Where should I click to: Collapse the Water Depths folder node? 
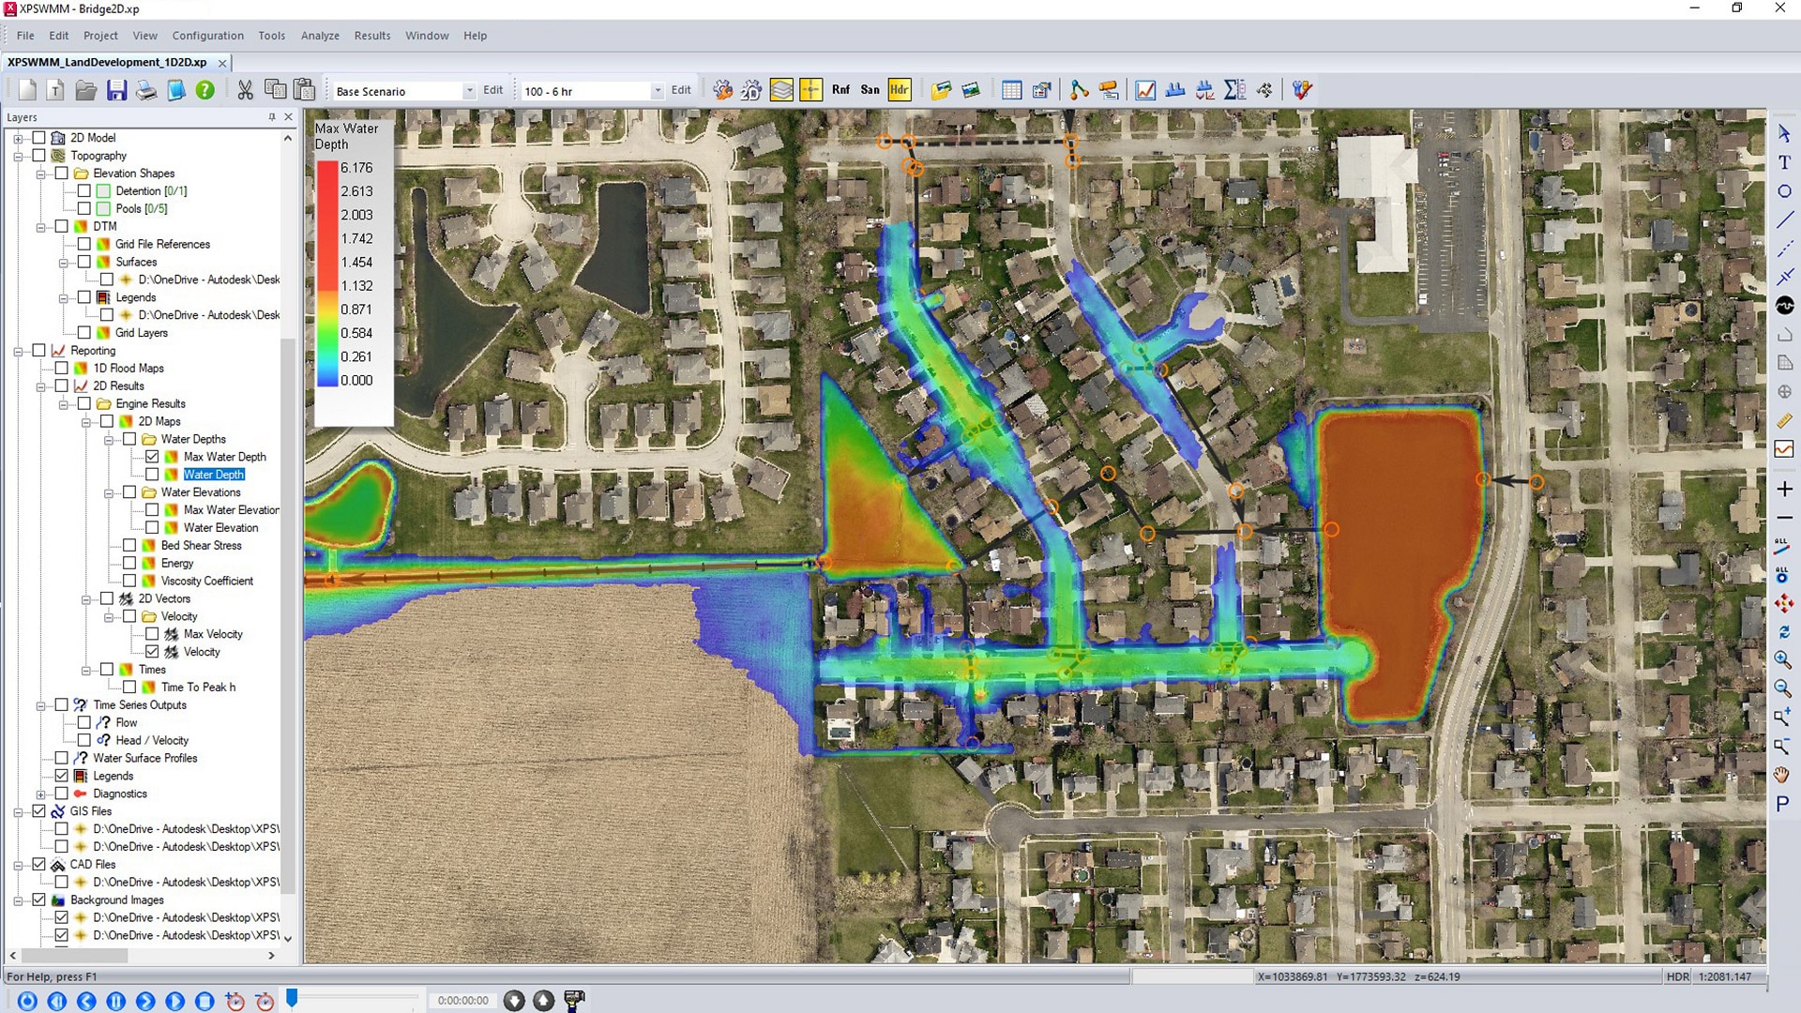coord(109,440)
